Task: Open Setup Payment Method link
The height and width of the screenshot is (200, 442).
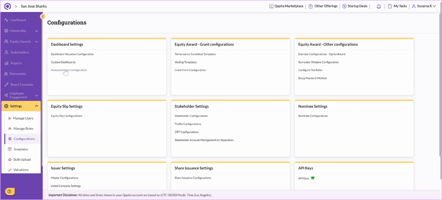Action: point(312,78)
